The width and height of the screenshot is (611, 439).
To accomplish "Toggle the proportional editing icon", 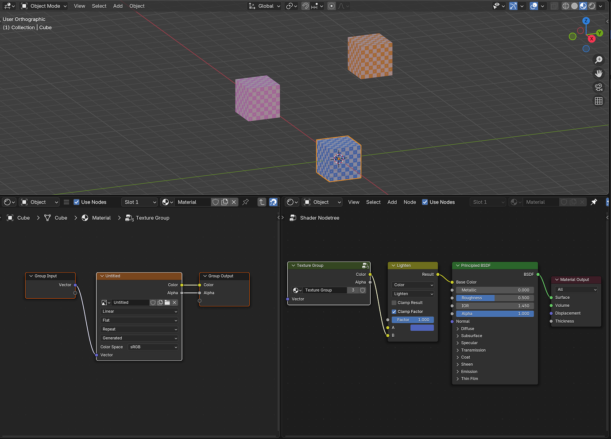I will 332,6.
